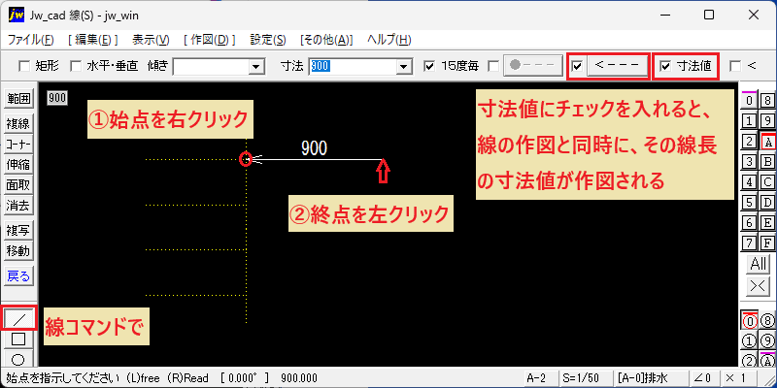Select layer 9 in square layer panel
Viewport: 777px width, 388px height.
[767, 120]
